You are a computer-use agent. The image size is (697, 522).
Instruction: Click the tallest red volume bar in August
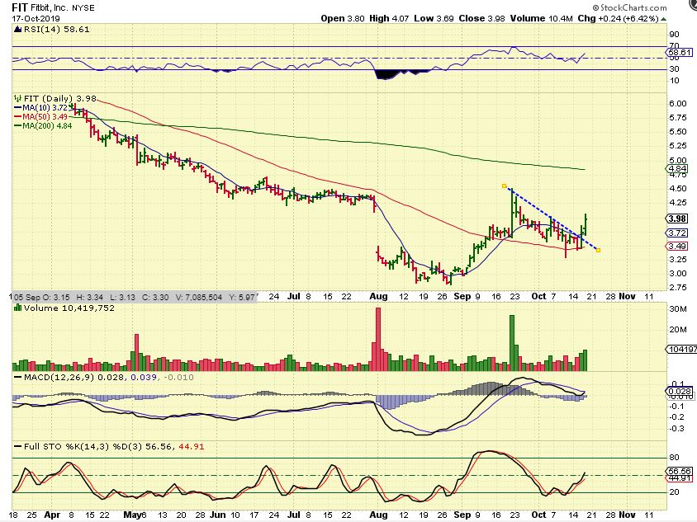pyautogui.click(x=378, y=339)
